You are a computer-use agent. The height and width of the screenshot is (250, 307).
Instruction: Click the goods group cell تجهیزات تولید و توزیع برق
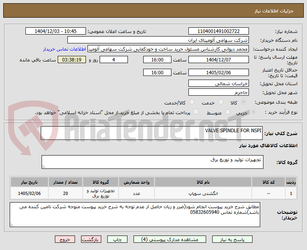point(100,193)
